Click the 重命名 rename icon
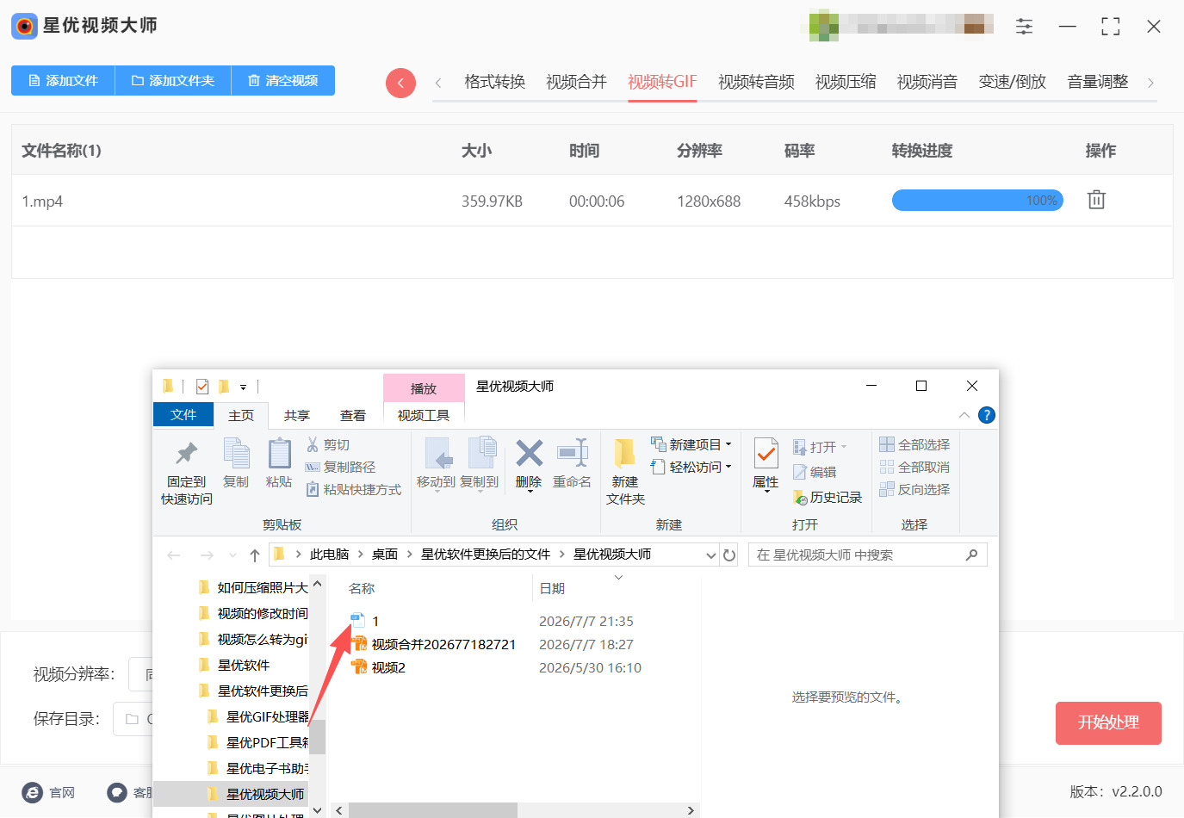Viewport: 1184px width, 818px height. pyautogui.click(x=572, y=453)
